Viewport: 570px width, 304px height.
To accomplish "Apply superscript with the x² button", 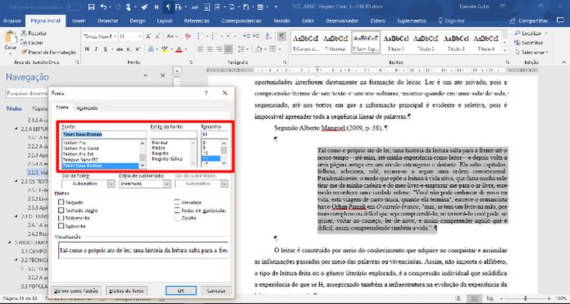I will tap(138, 49).
